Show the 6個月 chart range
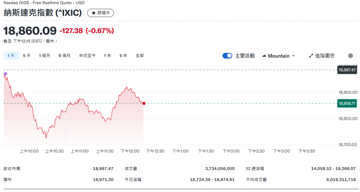 [64, 55]
